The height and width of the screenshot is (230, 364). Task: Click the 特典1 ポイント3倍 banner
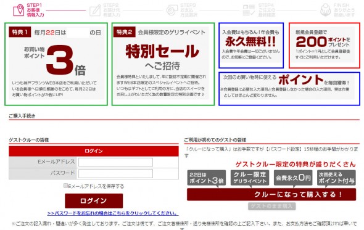pos(56,64)
